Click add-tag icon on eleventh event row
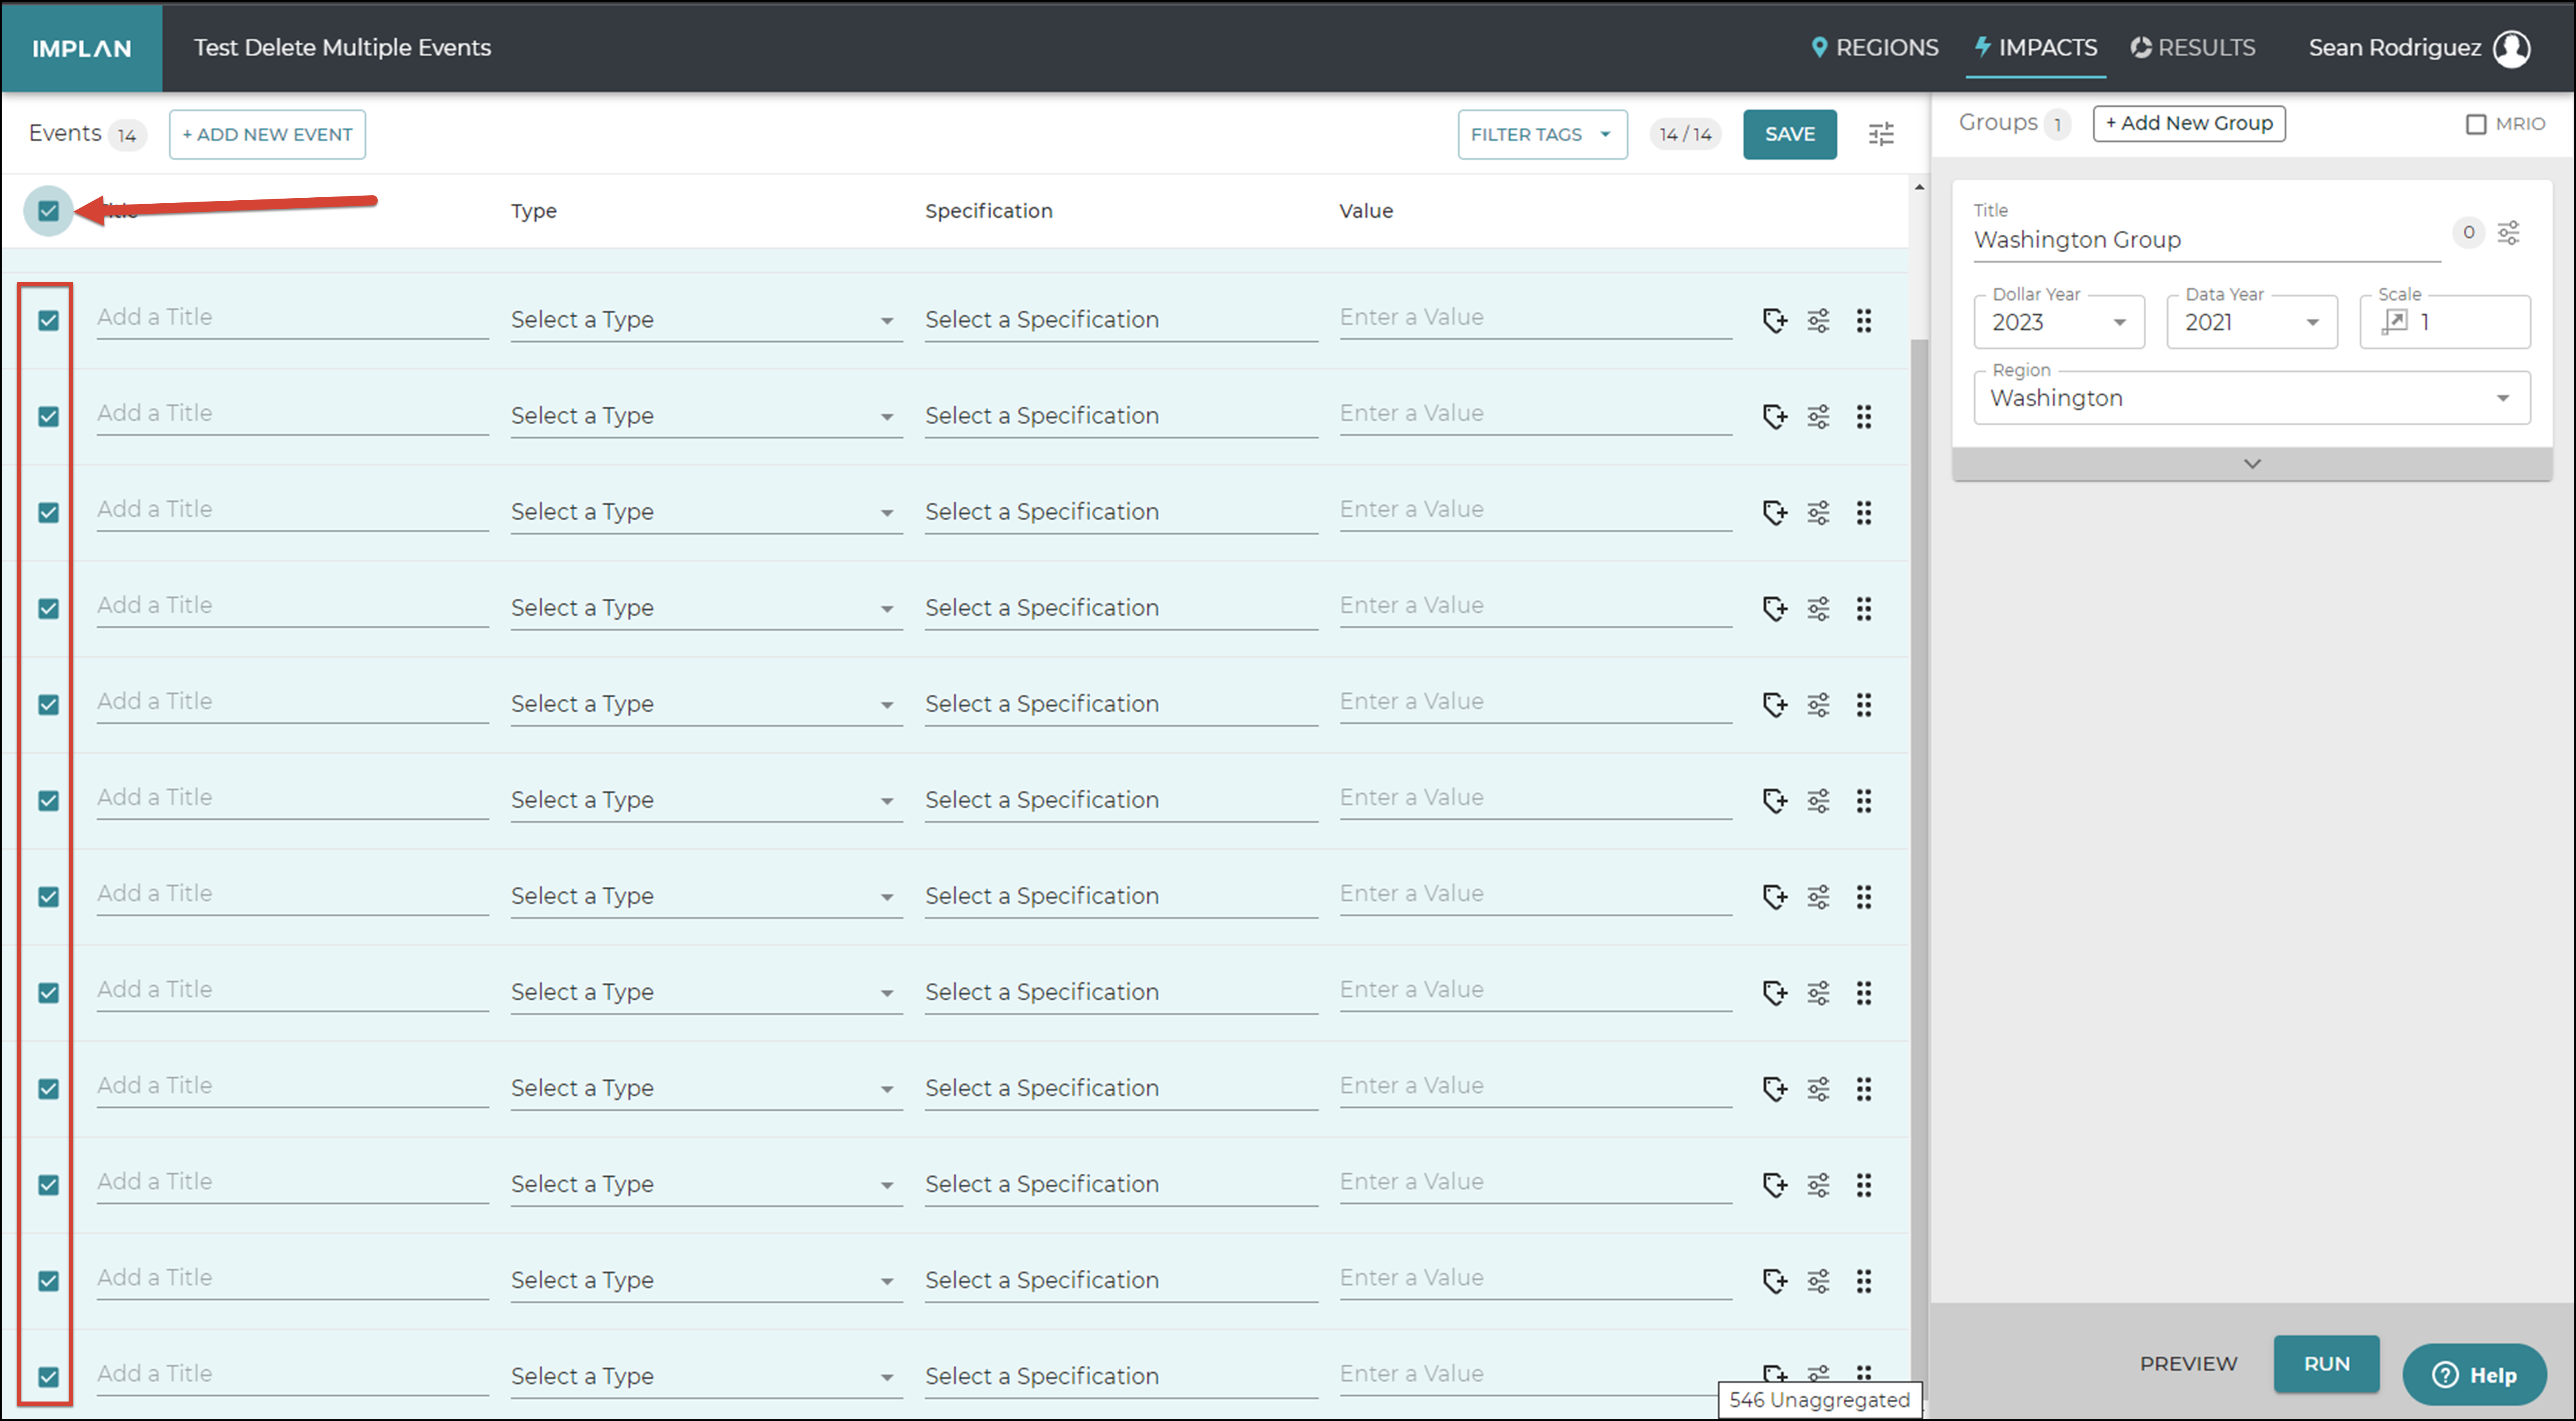The height and width of the screenshot is (1421, 2576). (1774, 1280)
